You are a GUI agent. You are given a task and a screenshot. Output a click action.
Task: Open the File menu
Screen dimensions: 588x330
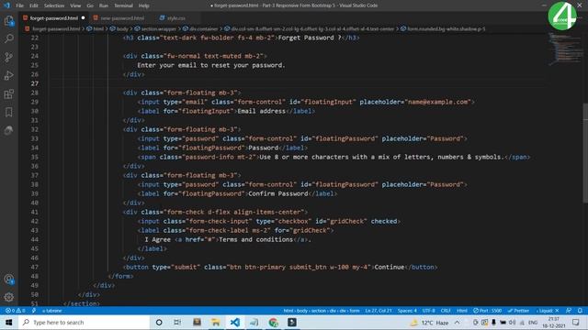click(x=20, y=5)
